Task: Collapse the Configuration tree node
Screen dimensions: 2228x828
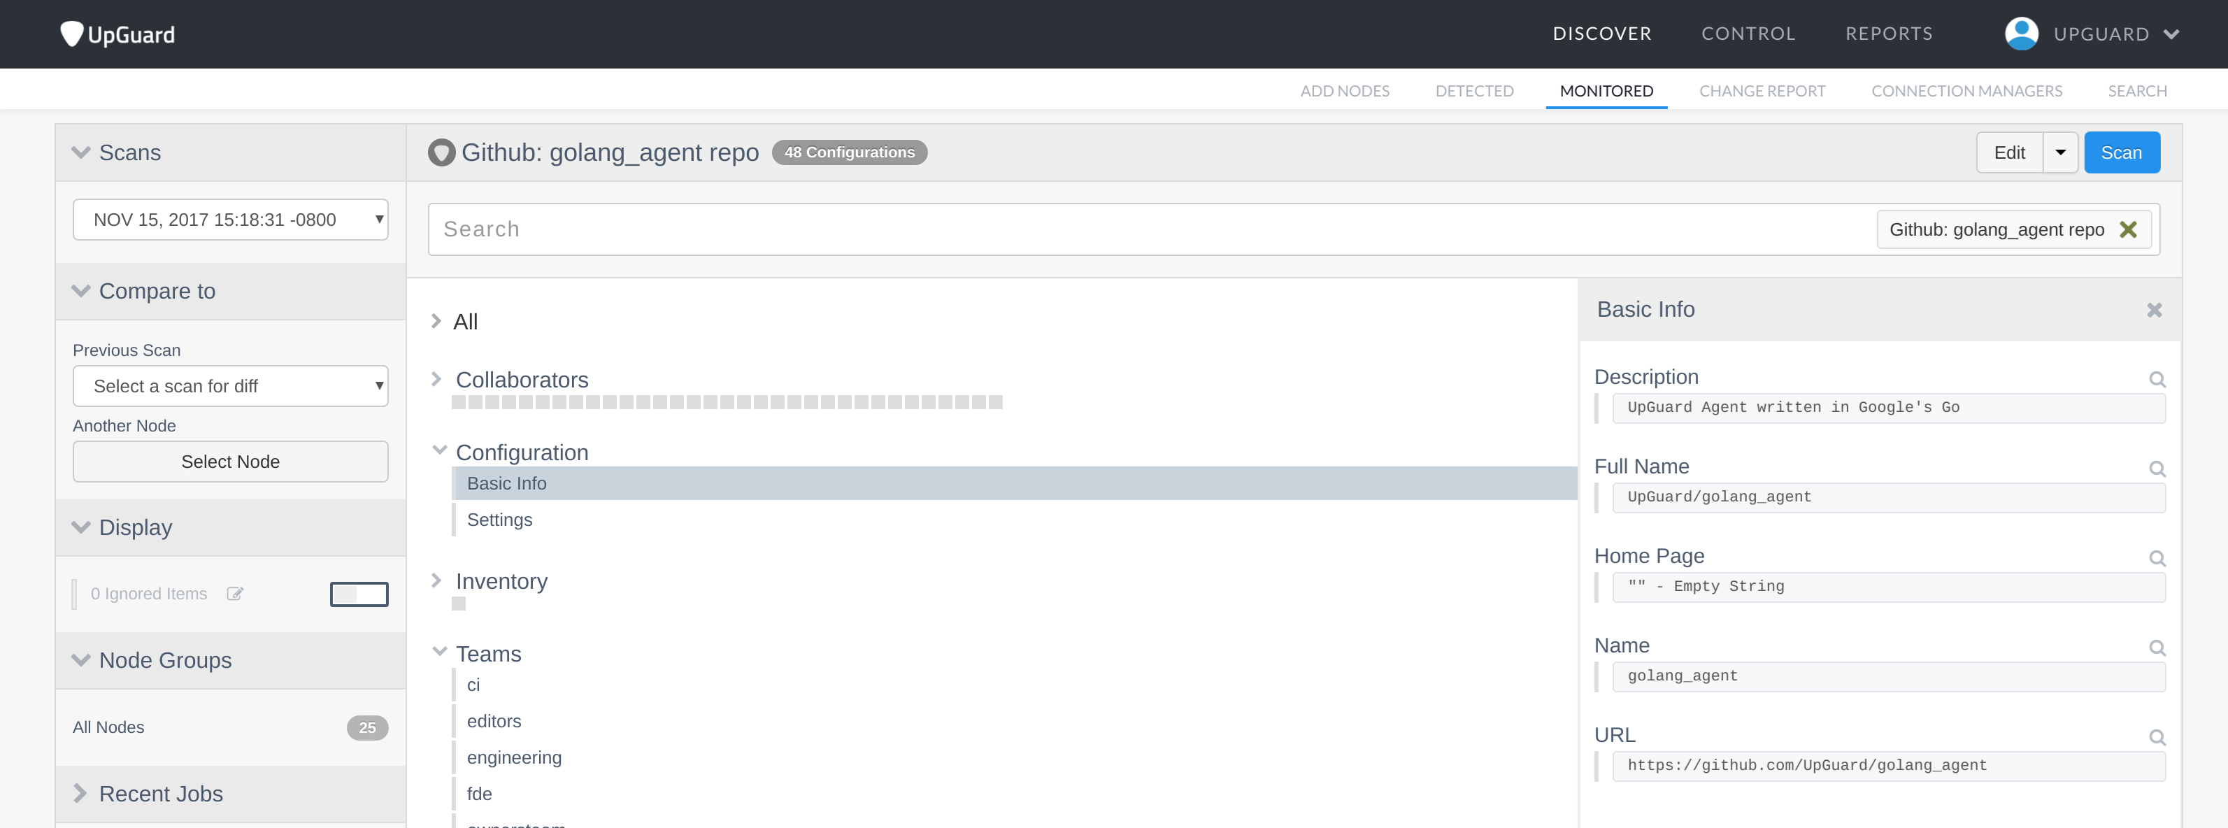Action: pyautogui.click(x=439, y=451)
